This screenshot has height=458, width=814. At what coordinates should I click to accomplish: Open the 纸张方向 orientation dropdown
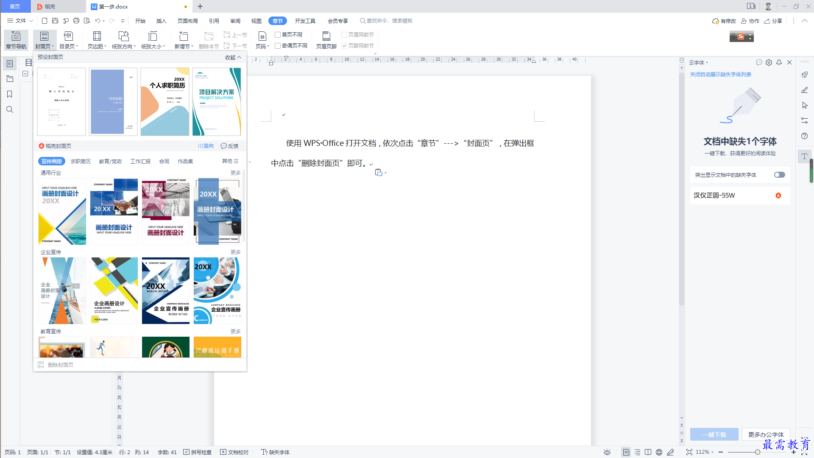(x=124, y=46)
